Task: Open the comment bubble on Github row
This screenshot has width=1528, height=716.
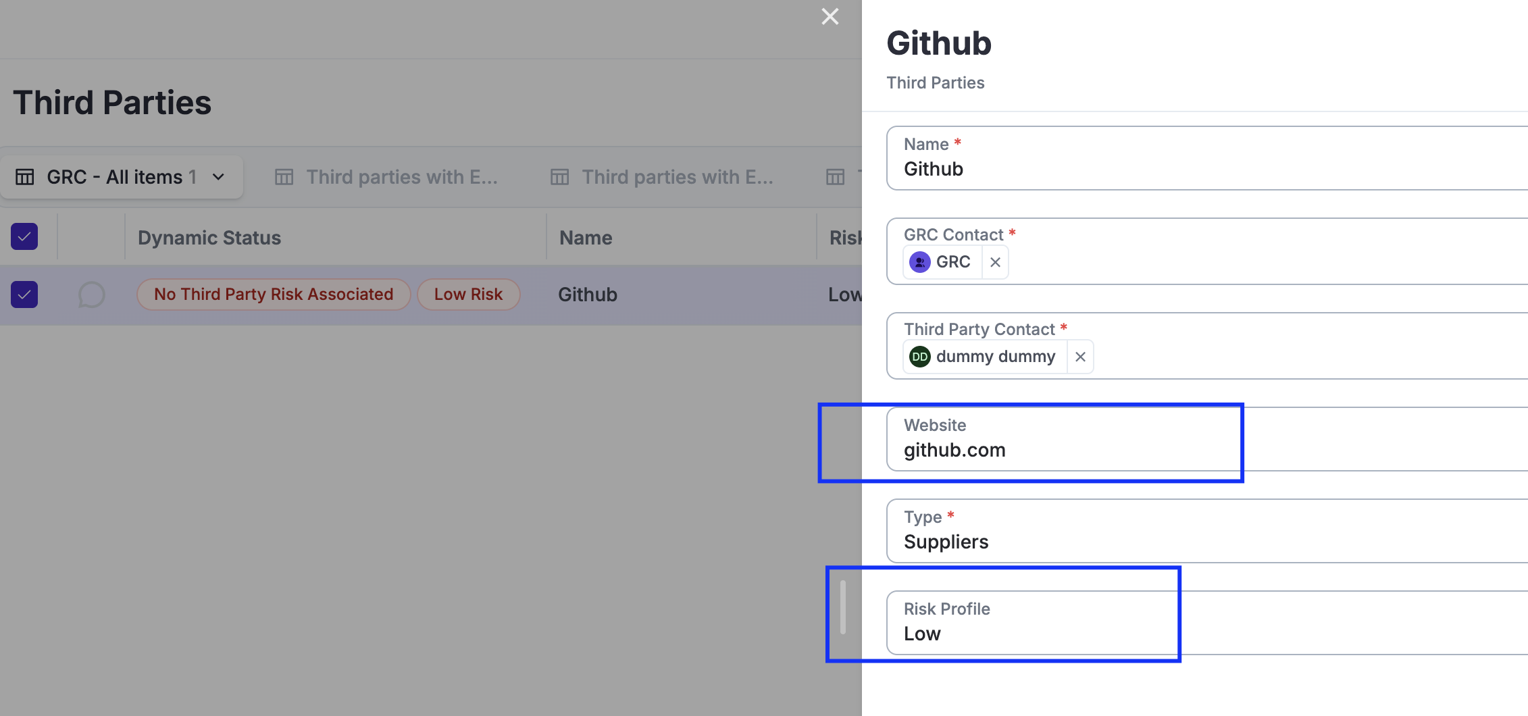Action: tap(92, 295)
